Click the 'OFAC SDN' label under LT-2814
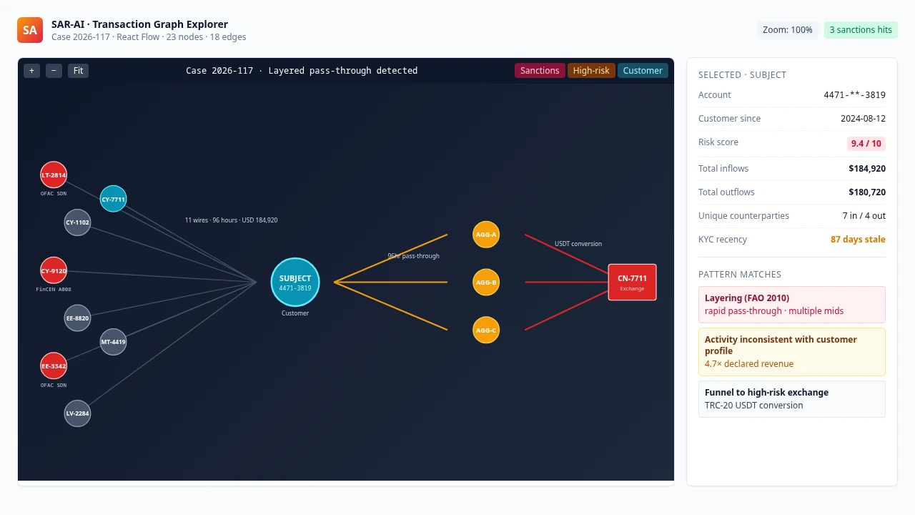 54,194
